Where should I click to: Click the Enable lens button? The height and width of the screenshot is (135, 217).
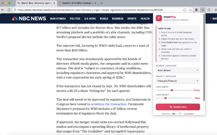click(178, 107)
